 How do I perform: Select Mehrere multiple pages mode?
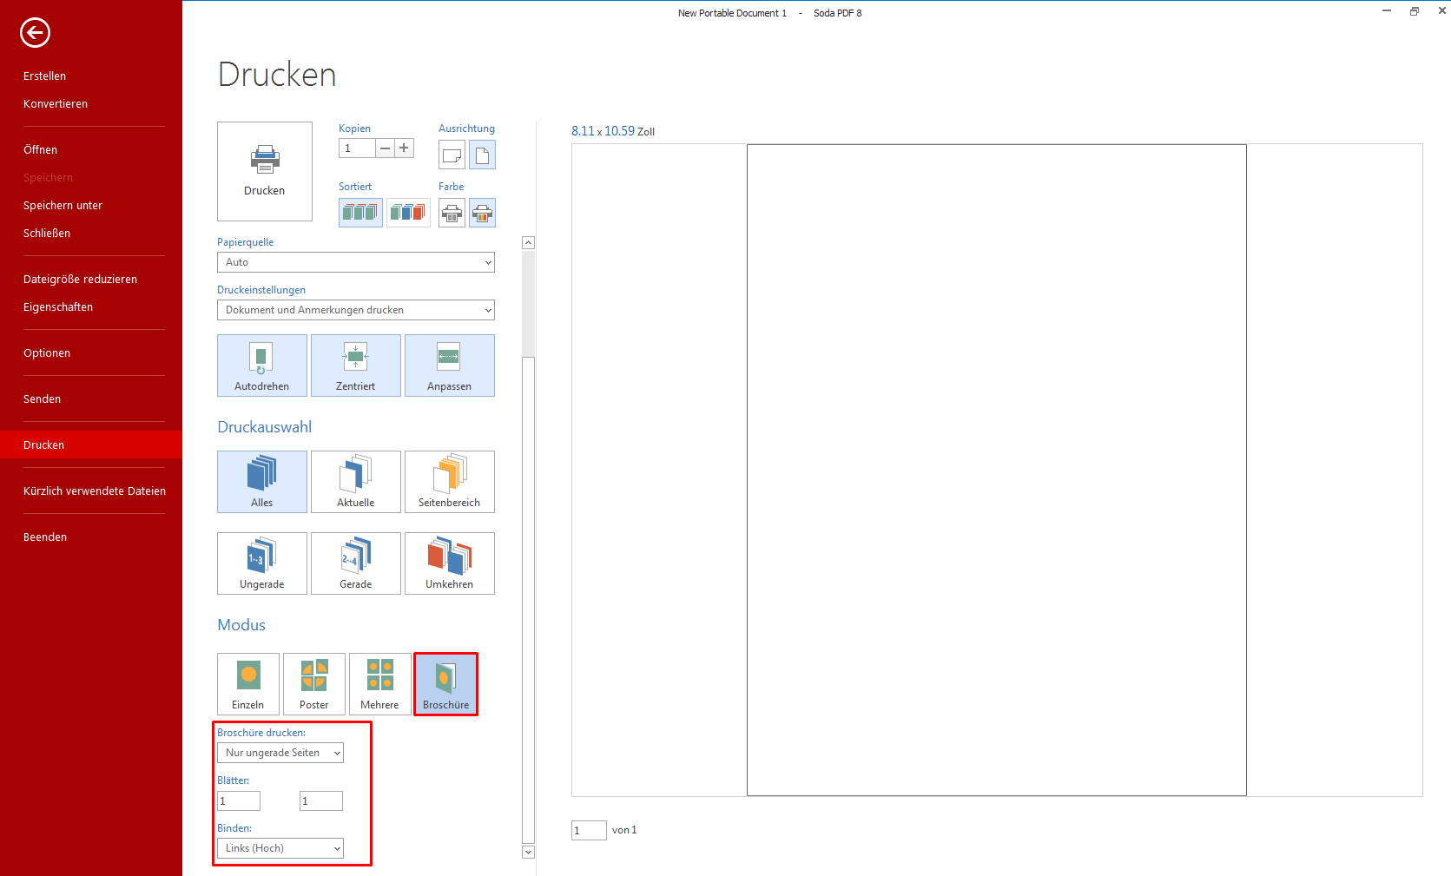coord(379,684)
